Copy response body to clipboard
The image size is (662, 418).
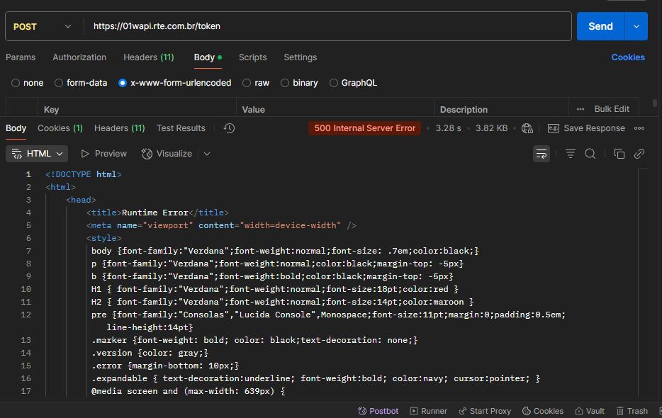619,154
